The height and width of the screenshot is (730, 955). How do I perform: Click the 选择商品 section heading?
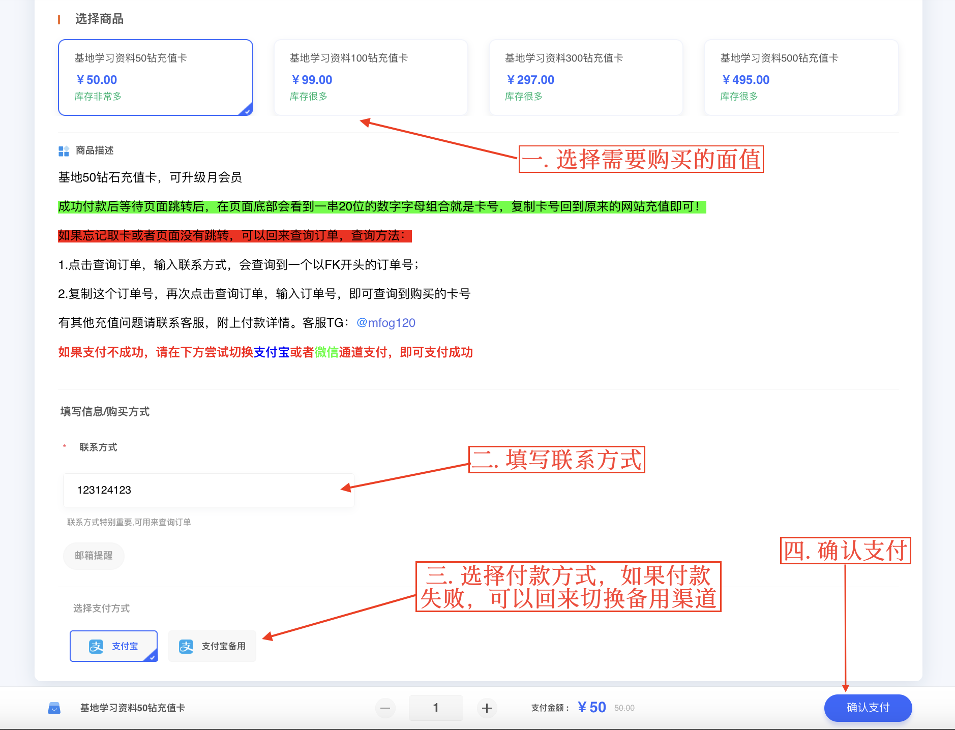click(x=99, y=19)
